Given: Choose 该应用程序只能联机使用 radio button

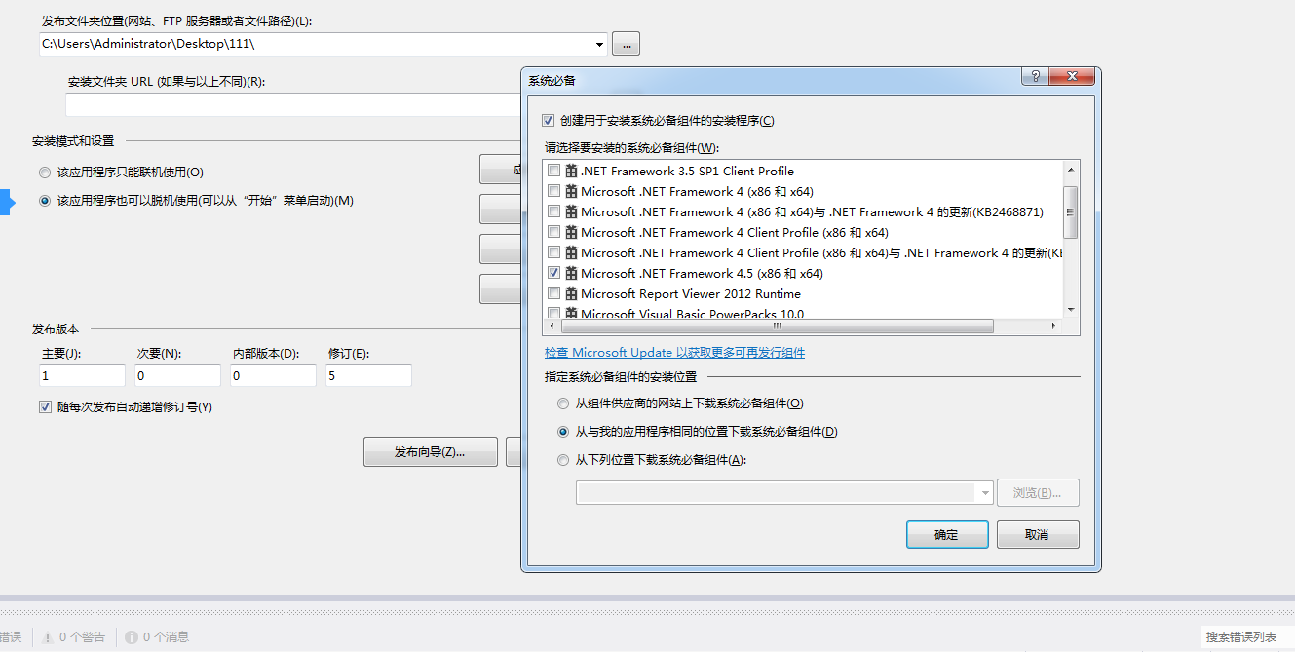Looking at the screenshot, I should pos(45,173).
